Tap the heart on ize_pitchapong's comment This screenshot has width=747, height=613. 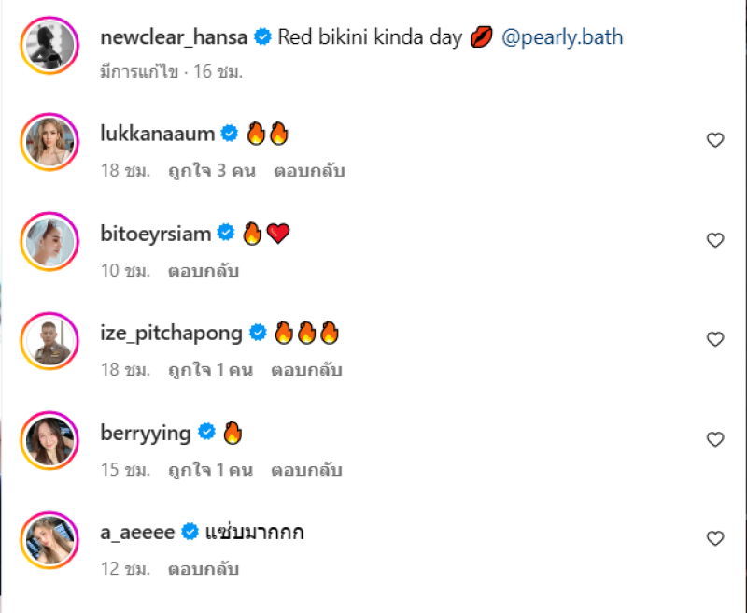pos(715,339)
